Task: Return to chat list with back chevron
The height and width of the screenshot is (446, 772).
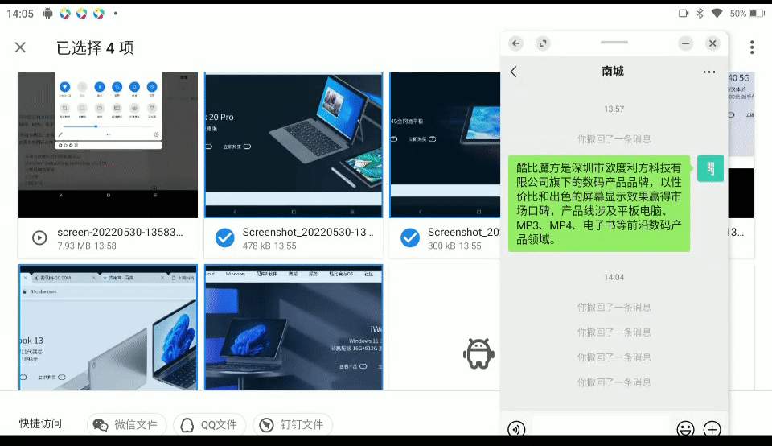Action: point(514,72)
